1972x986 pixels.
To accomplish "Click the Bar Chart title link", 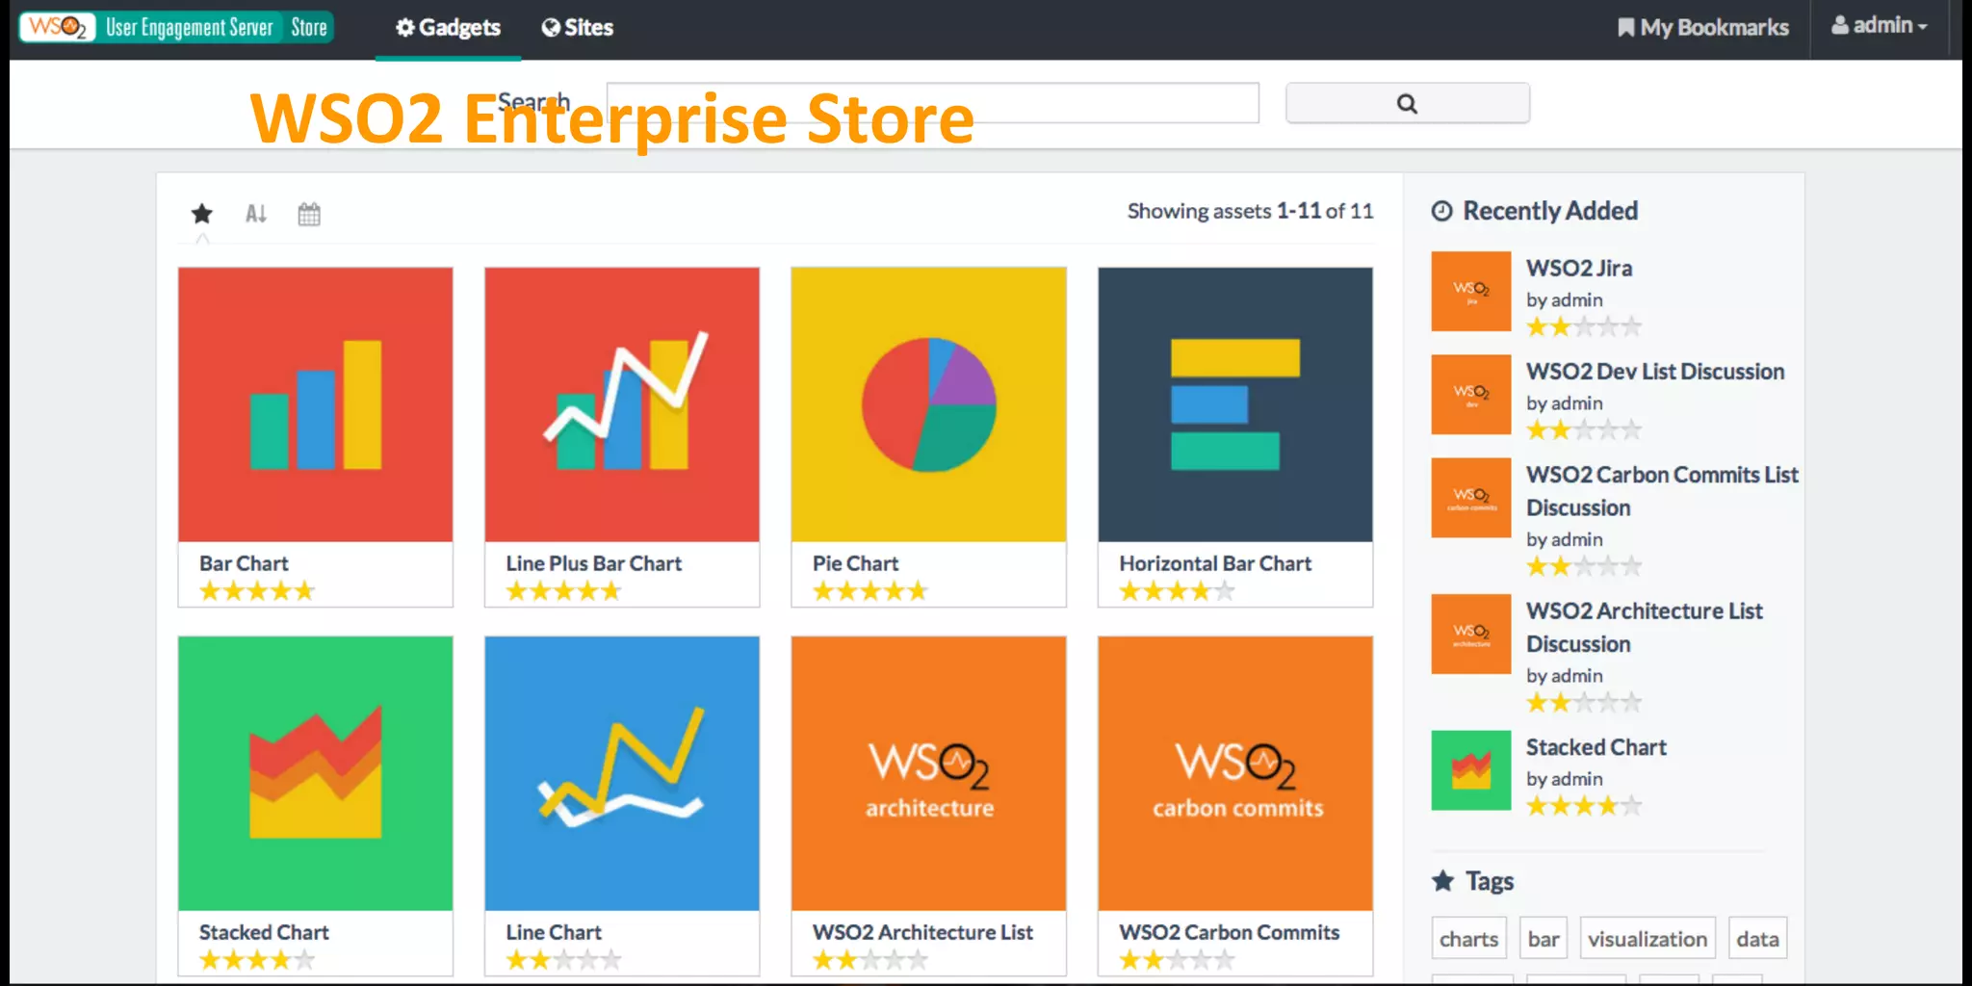I will (244, 563).
